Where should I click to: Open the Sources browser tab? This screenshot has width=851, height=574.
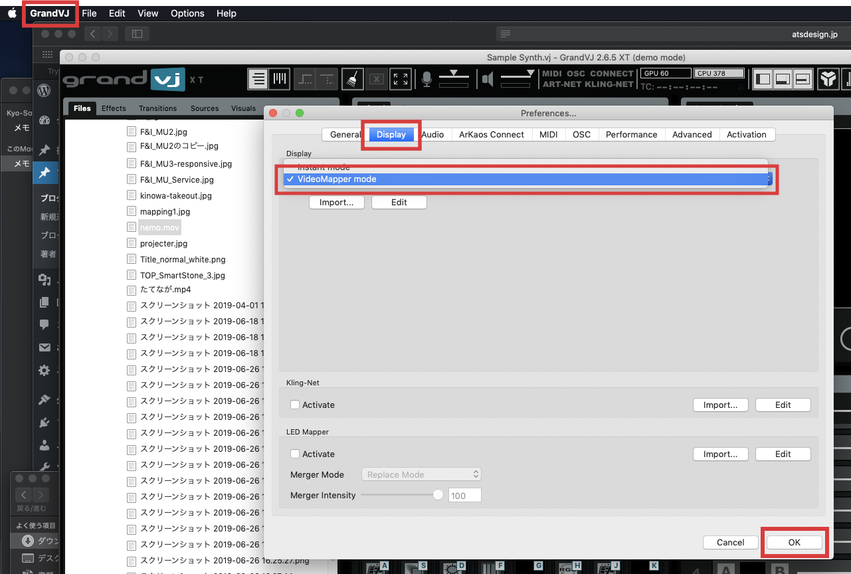coord(205,108)
